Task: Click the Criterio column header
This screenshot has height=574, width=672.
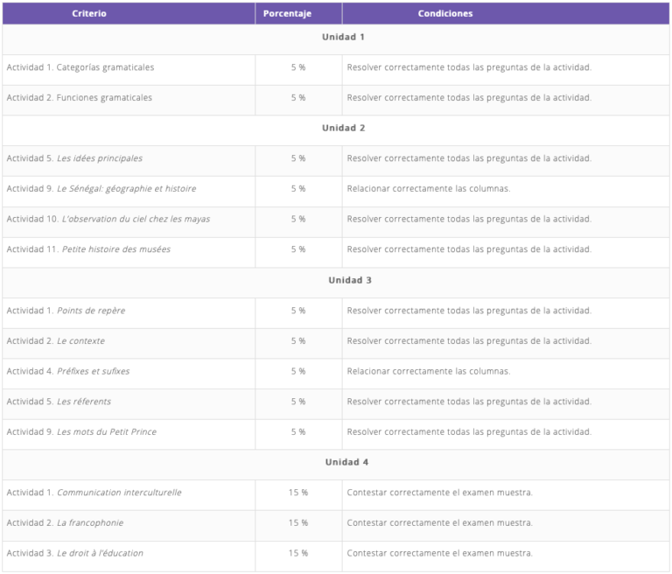Action: (89, 14)
